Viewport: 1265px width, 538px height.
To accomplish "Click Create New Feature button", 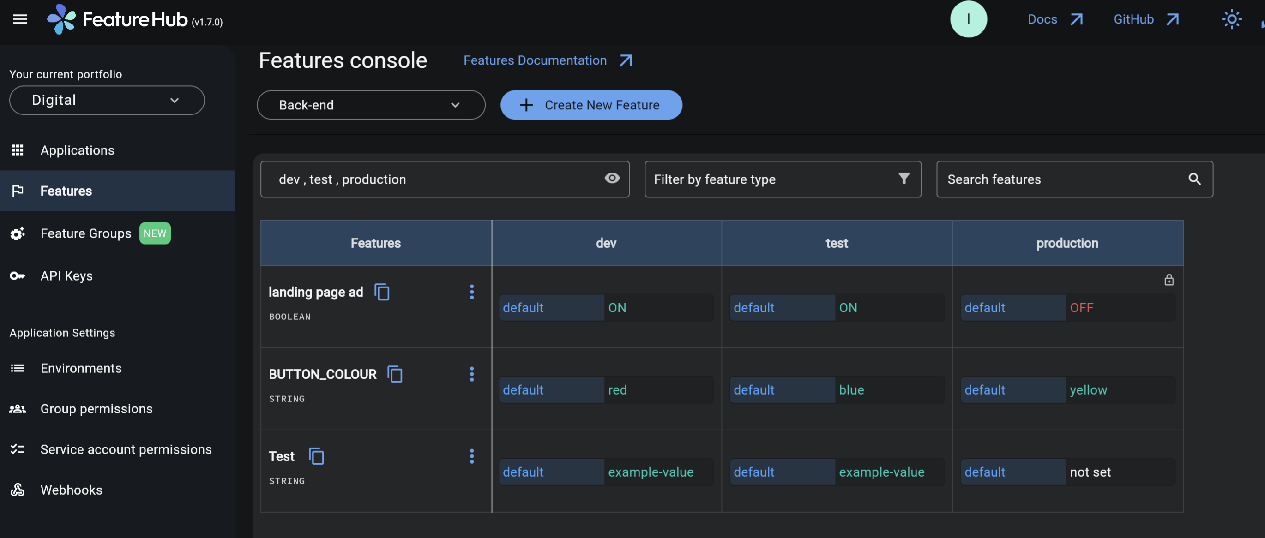I will 591,105.
